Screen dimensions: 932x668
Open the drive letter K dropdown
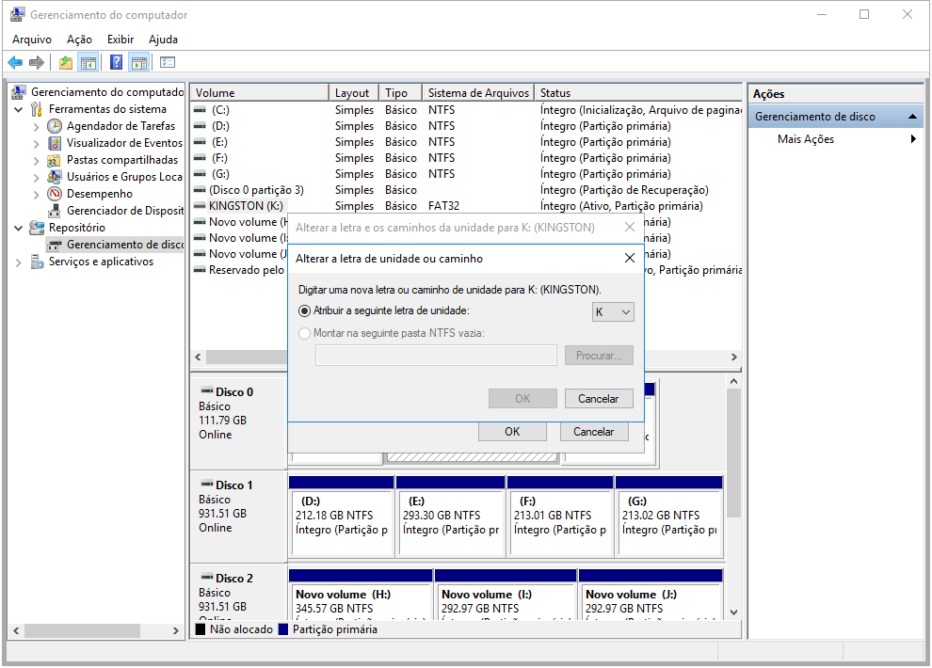pos(613,312)
